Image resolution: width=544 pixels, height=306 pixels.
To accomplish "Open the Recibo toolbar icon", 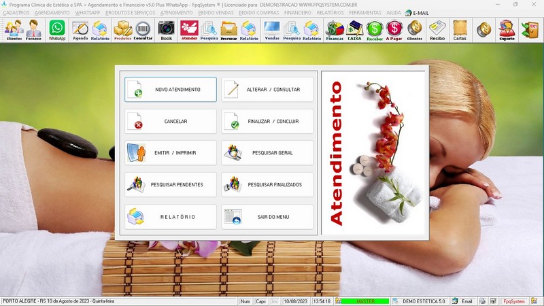I will (x=437, y=30).
